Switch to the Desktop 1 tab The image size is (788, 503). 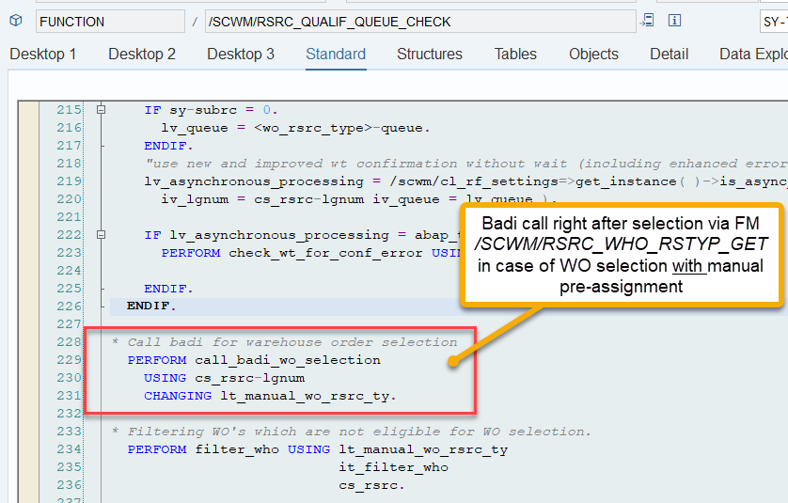pyautogui.click(x=42, y=54)
